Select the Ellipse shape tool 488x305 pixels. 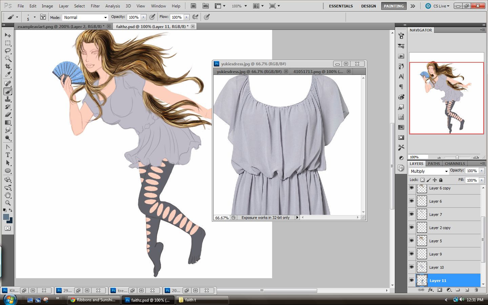8,170
